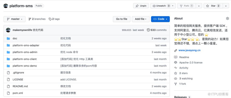The image size is (231, 98).
Task: Click the branches icon showing 2 branches
Action: 30,19
